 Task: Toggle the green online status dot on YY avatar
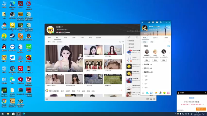tap(53, 32)
